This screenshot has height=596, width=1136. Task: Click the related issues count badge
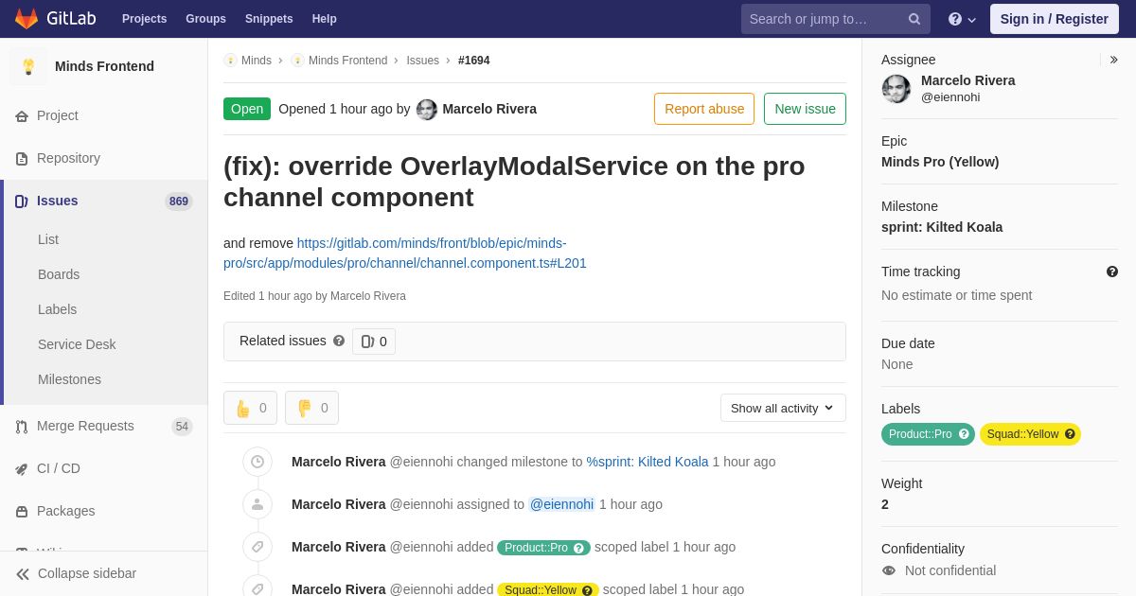(x=374, y=342)
